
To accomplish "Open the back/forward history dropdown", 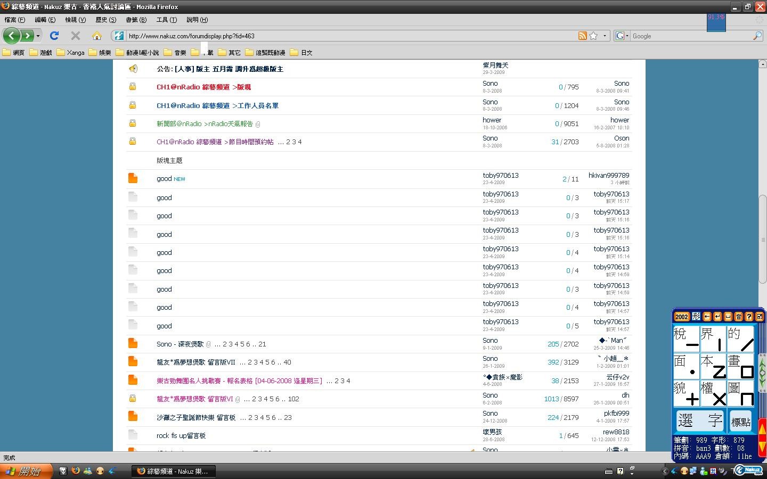I will [x=38, y=36].
